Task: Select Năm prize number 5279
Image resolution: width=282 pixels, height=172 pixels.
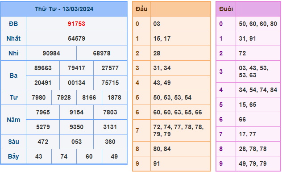Action: 43,127
